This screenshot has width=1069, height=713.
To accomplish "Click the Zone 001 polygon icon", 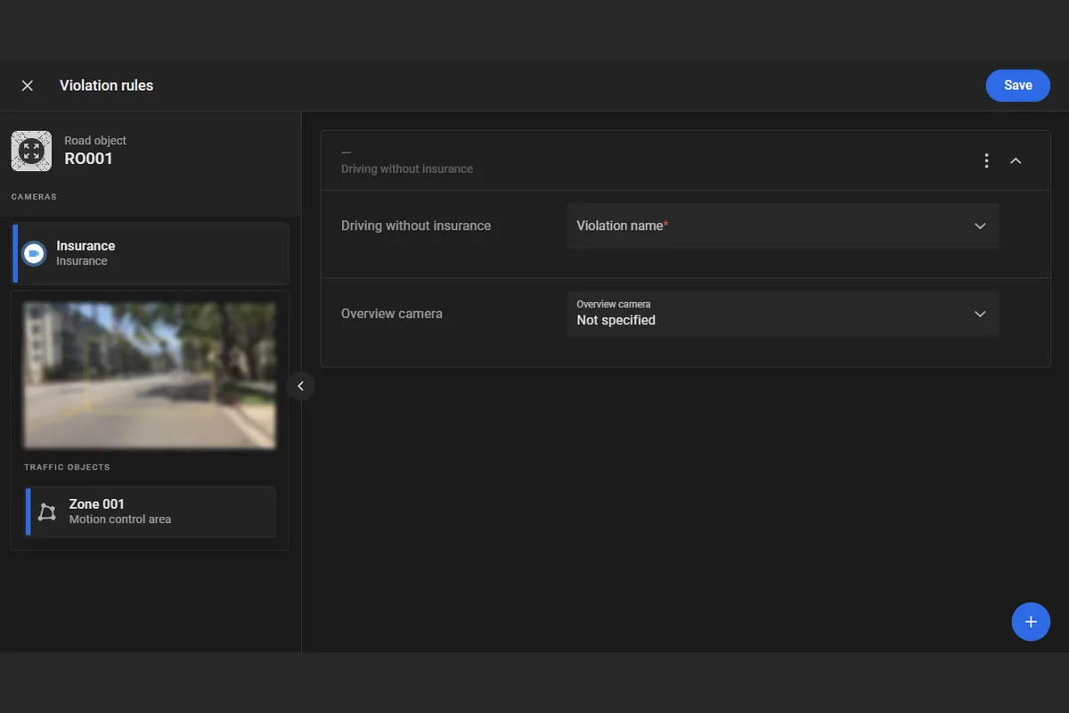I will [47, 512].
